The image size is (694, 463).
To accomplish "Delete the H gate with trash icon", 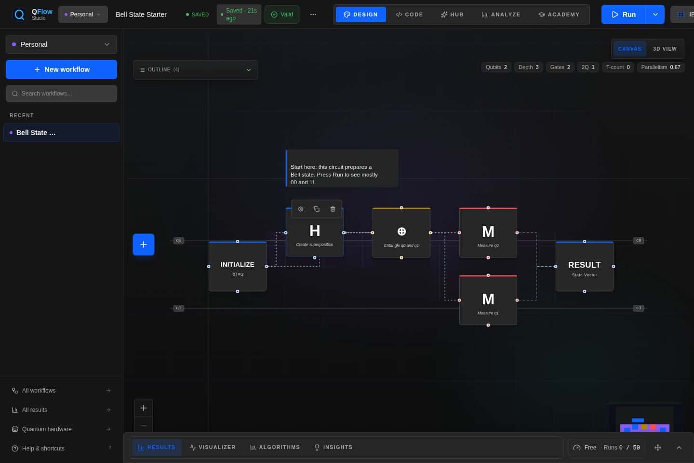I will [333, 209].
